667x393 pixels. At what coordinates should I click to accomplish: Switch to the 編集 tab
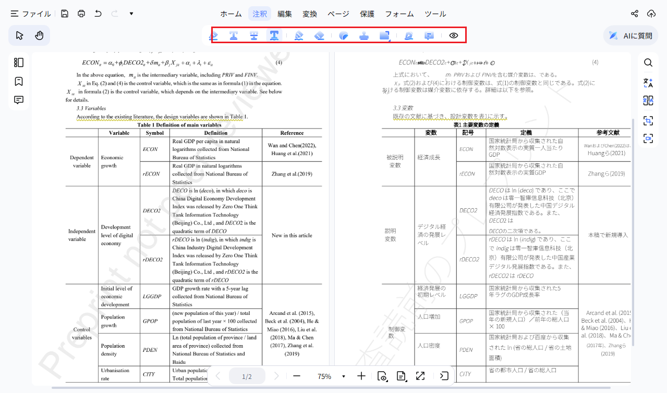pos(285,14)
